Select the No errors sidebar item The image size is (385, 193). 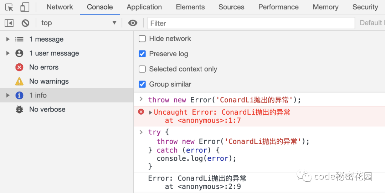point(43,67)
